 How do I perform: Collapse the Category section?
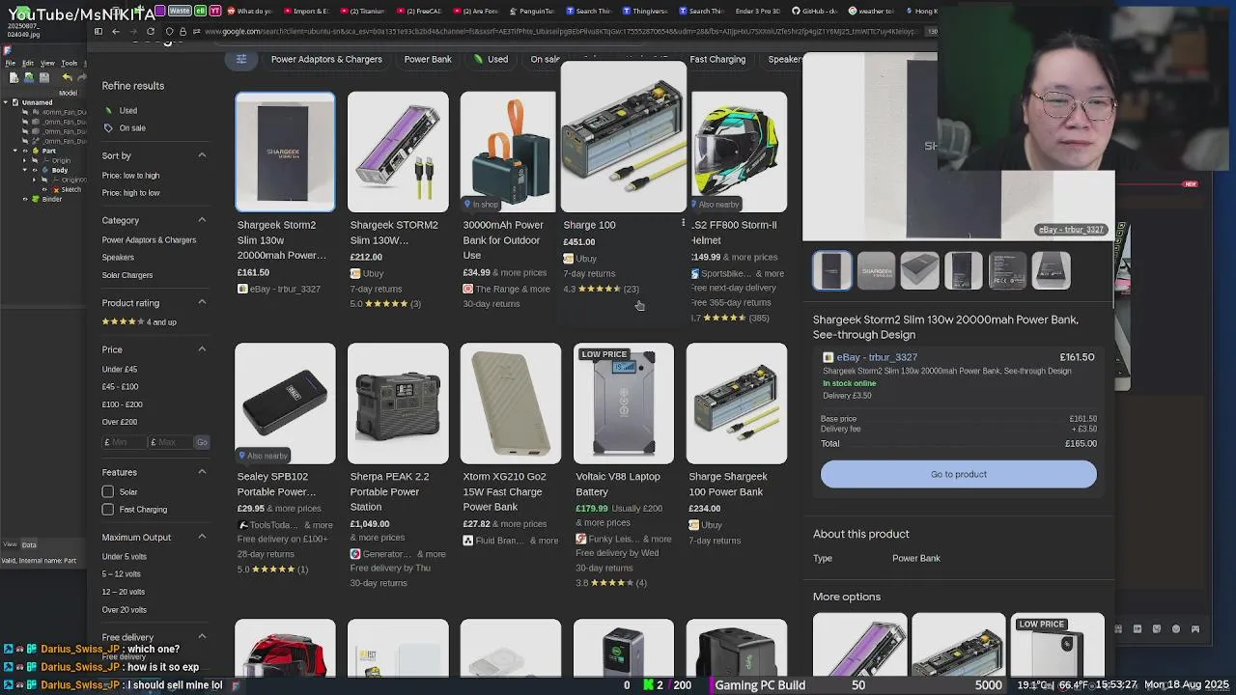click(202, 220)
